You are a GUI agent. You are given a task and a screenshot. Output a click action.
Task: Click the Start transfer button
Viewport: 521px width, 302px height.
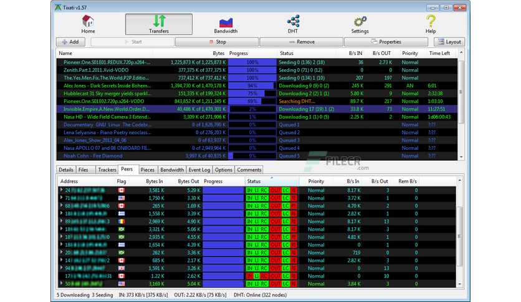[x=132, y=42]
